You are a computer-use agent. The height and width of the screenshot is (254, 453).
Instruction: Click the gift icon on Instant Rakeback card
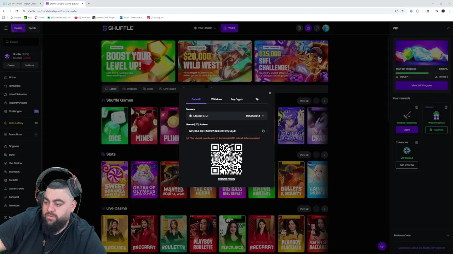(x=417, y=107)
